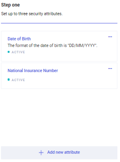120x162 pixels.
Task: Click the 'Set up to three security attributes' text
Action: [x=32, y=14]
